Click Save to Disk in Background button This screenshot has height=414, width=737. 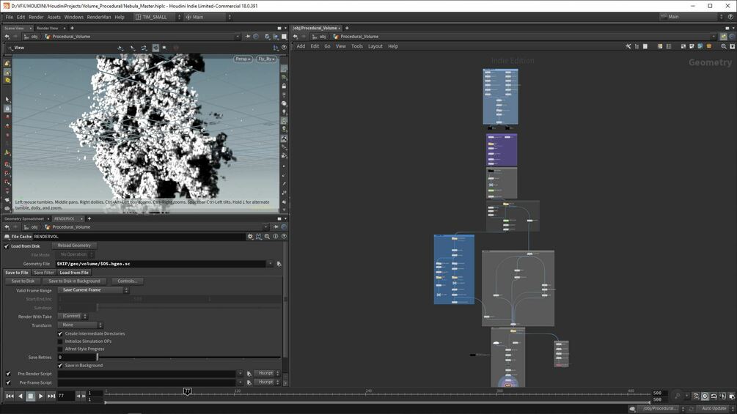tap(74, 281)
